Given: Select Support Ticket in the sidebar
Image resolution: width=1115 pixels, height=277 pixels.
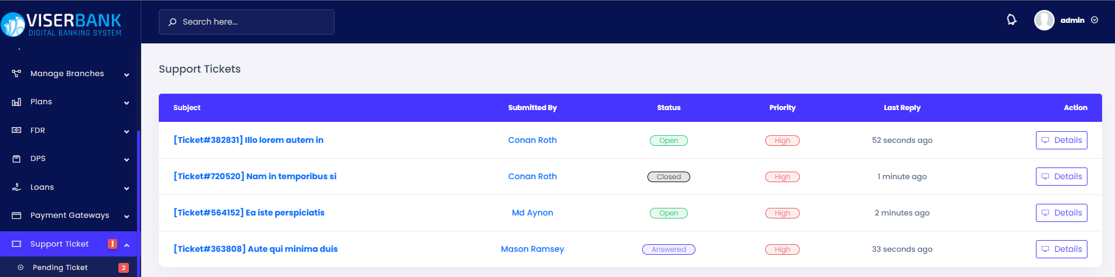Looking at the screenshot, I should 59,244.
